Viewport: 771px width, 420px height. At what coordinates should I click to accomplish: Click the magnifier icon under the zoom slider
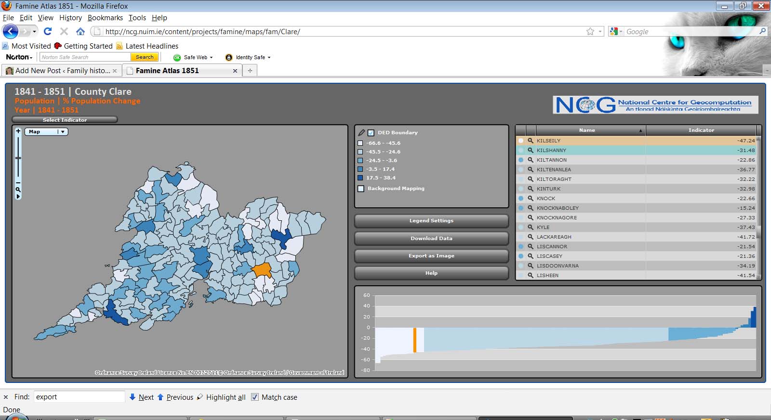[18, 190]
